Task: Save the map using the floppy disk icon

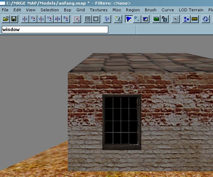Action: (14, 19)
